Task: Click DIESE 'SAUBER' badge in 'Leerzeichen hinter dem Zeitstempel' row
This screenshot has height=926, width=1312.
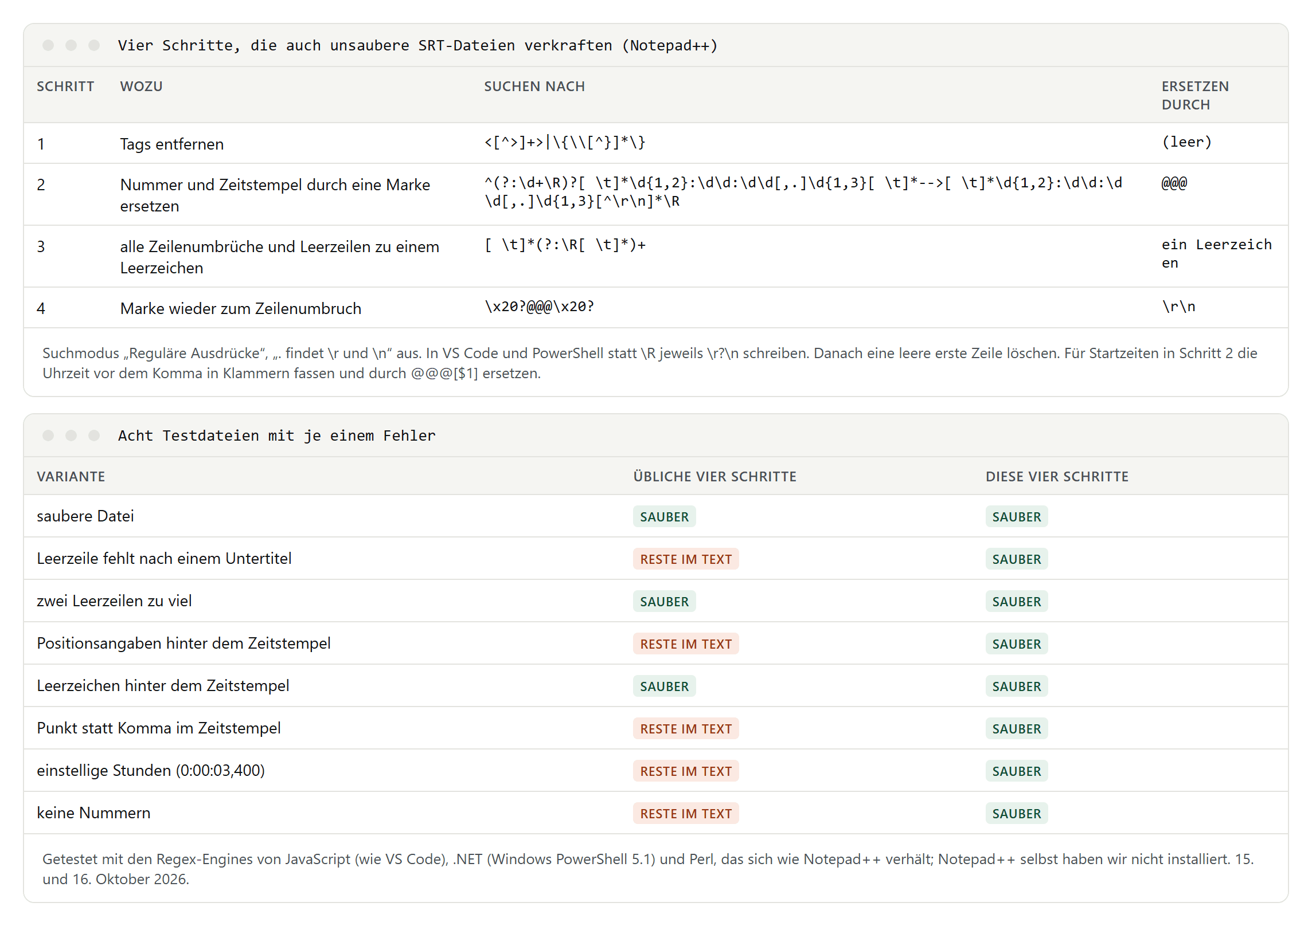Action: click(1017, 686)
